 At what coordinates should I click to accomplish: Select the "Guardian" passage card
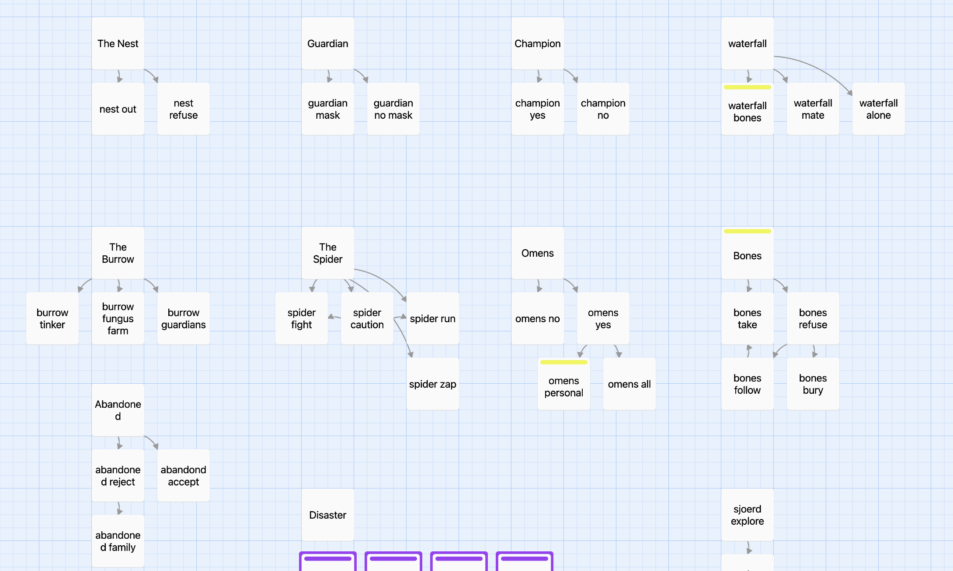click(x=328, y=43)
